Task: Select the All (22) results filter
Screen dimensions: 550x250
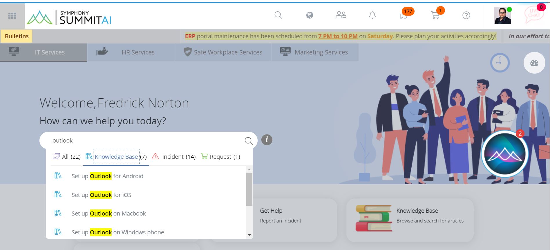Action: point(67,157)
